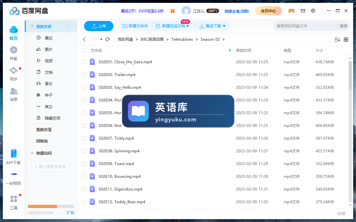Image resolution: width=356 pixels, height=222 pixels.
Task: Focus the 搜索我的网盘文件 search field
Action: [305, 26]
